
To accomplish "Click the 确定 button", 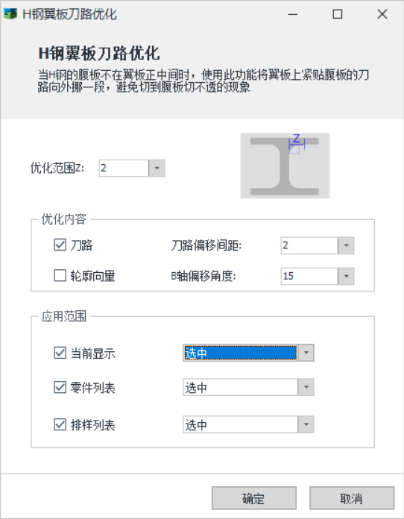I will [x=253, y=498].
